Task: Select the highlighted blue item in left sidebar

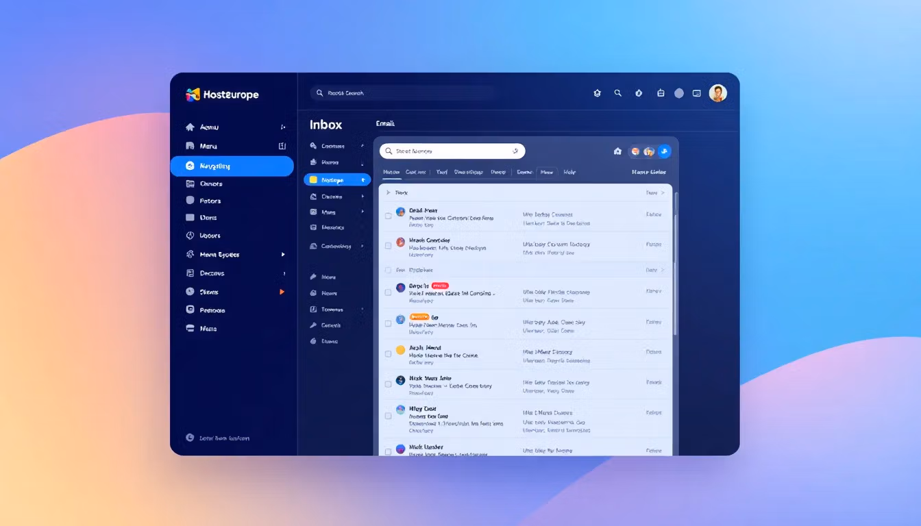Action: (232, 166)
